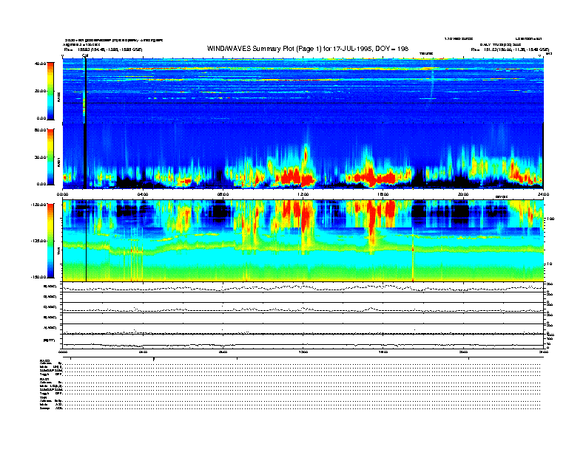Click the 12:00 tick label below the line plots
Viewport: 586px width, 452px height.
click(303, 352)
